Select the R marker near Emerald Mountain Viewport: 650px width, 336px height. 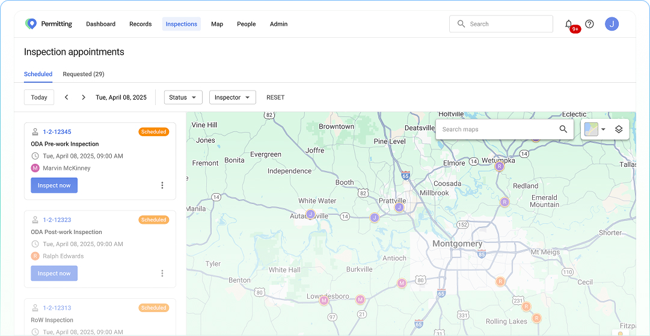coord(504,202)
